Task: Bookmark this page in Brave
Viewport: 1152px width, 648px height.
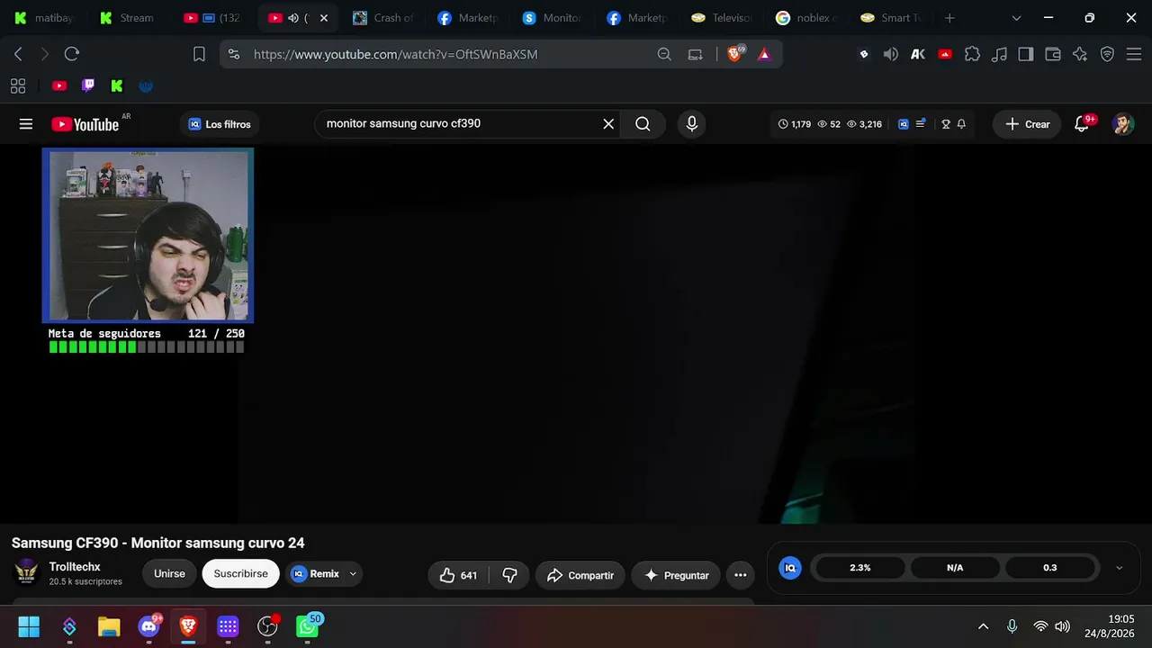Action: [x=199, y=54]
